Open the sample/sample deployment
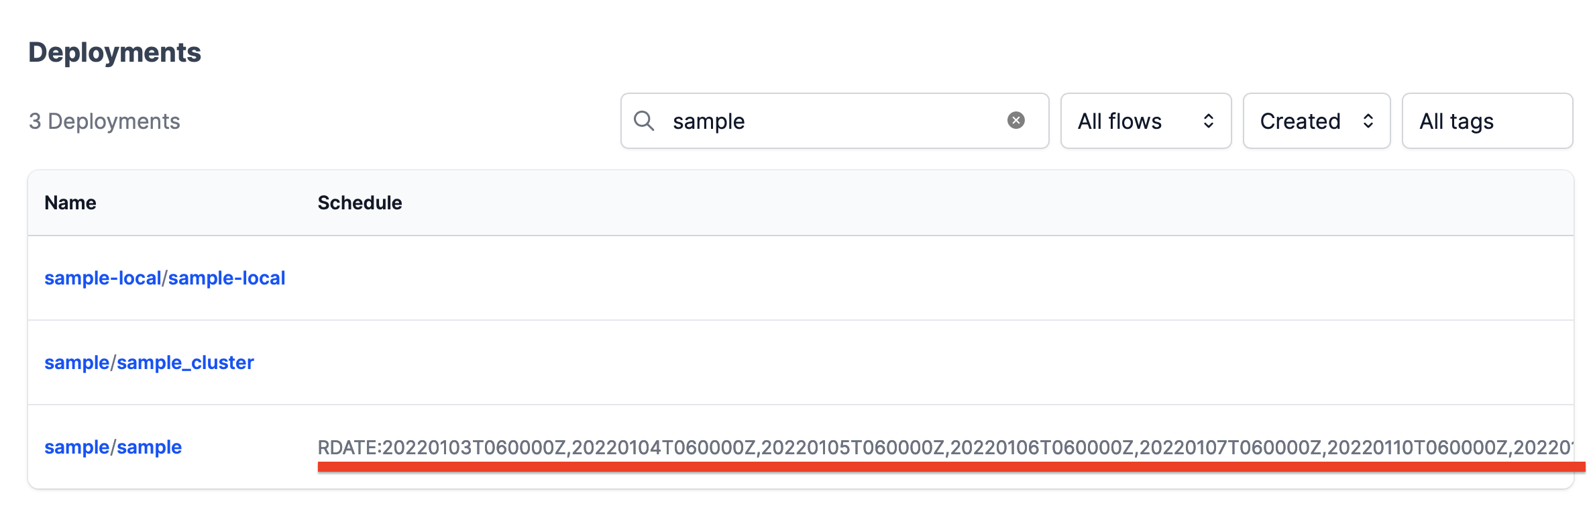This screenshot has width=1591, height=514. point(113,447)
